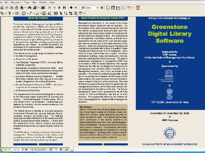Select Actual Size page view icon

108,8
